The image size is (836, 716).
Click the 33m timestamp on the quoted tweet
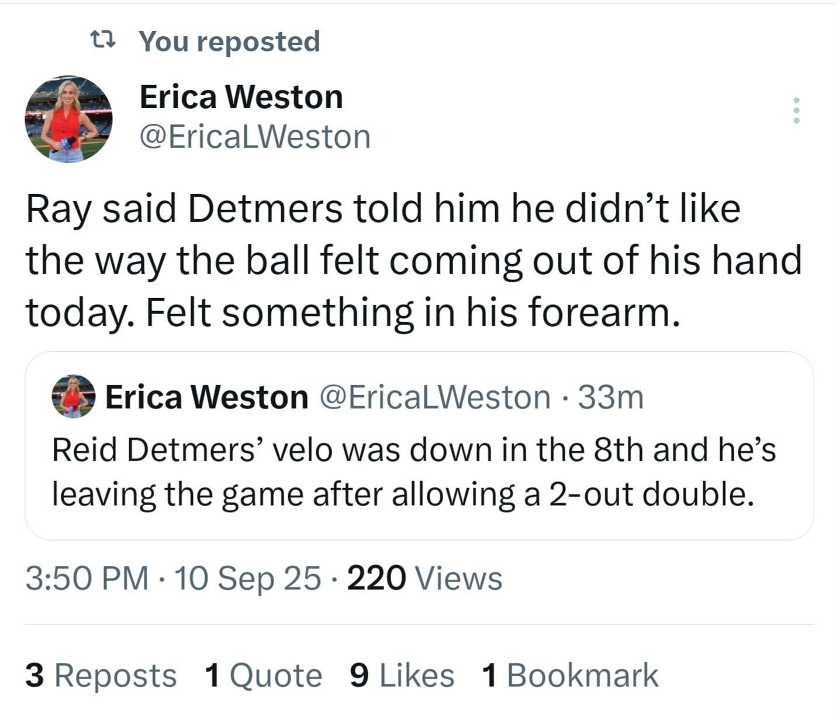click(x=611, y=397)
